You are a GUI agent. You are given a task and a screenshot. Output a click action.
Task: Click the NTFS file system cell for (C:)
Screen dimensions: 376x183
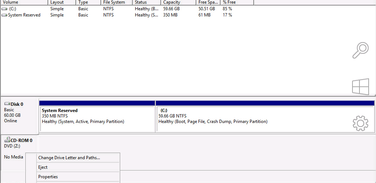pos(108,9)
